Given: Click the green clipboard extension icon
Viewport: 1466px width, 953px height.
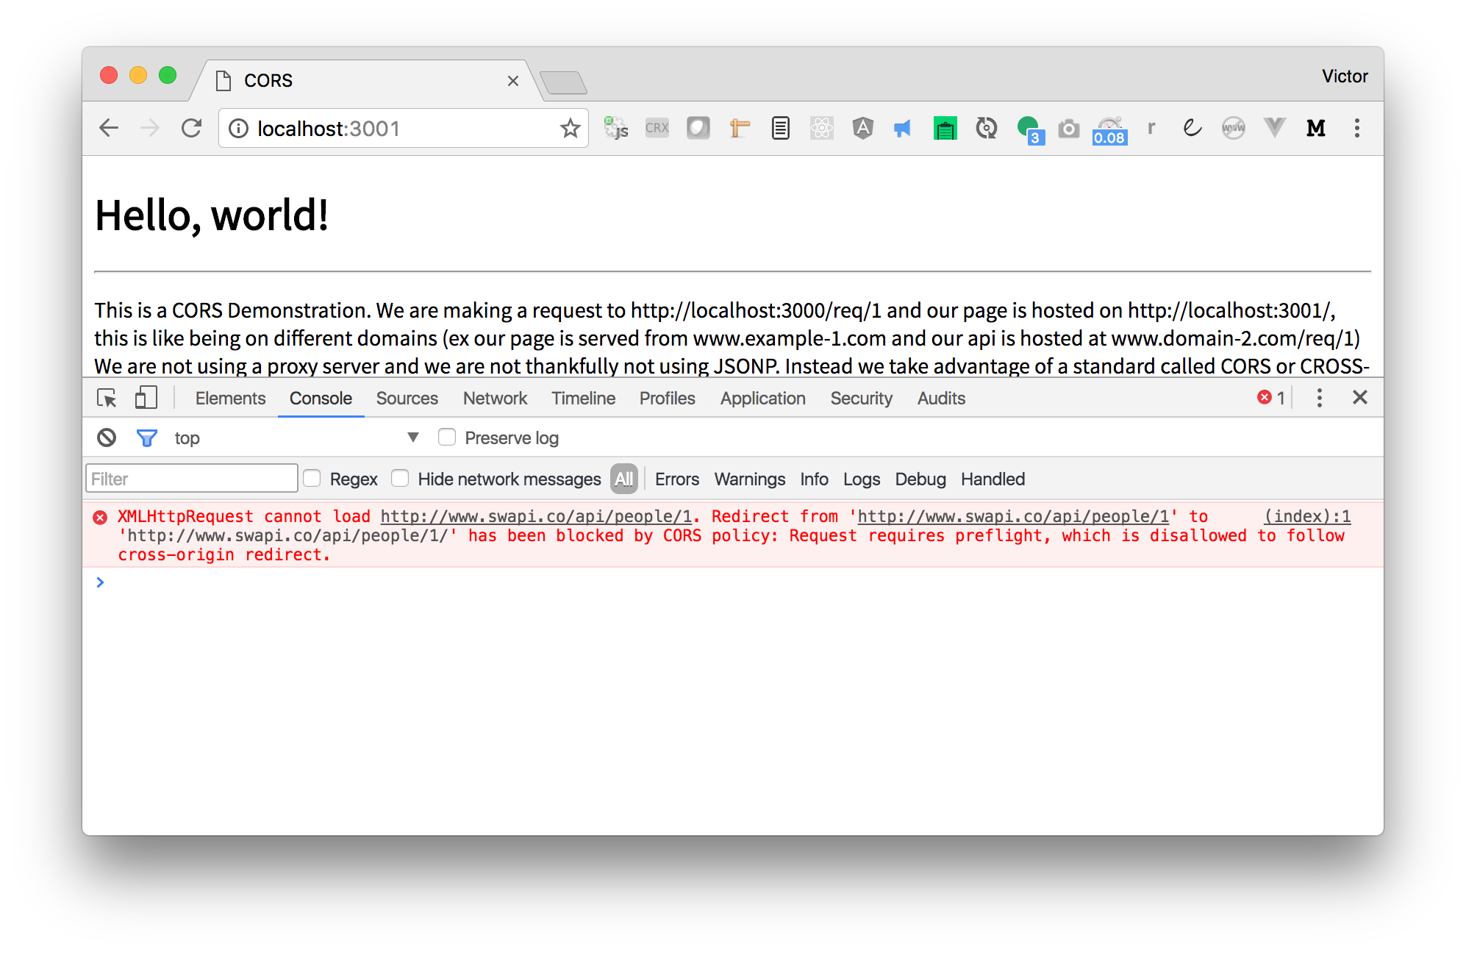Looking at the screenshot, I should point(945,129).
